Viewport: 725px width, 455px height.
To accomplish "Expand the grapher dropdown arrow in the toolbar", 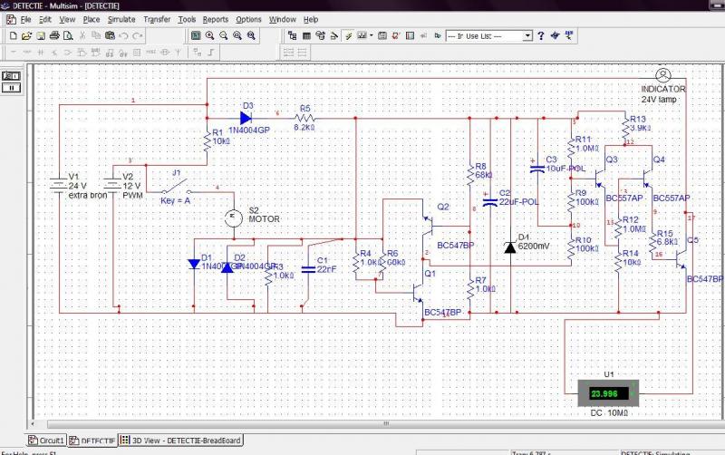I will 371,35.
